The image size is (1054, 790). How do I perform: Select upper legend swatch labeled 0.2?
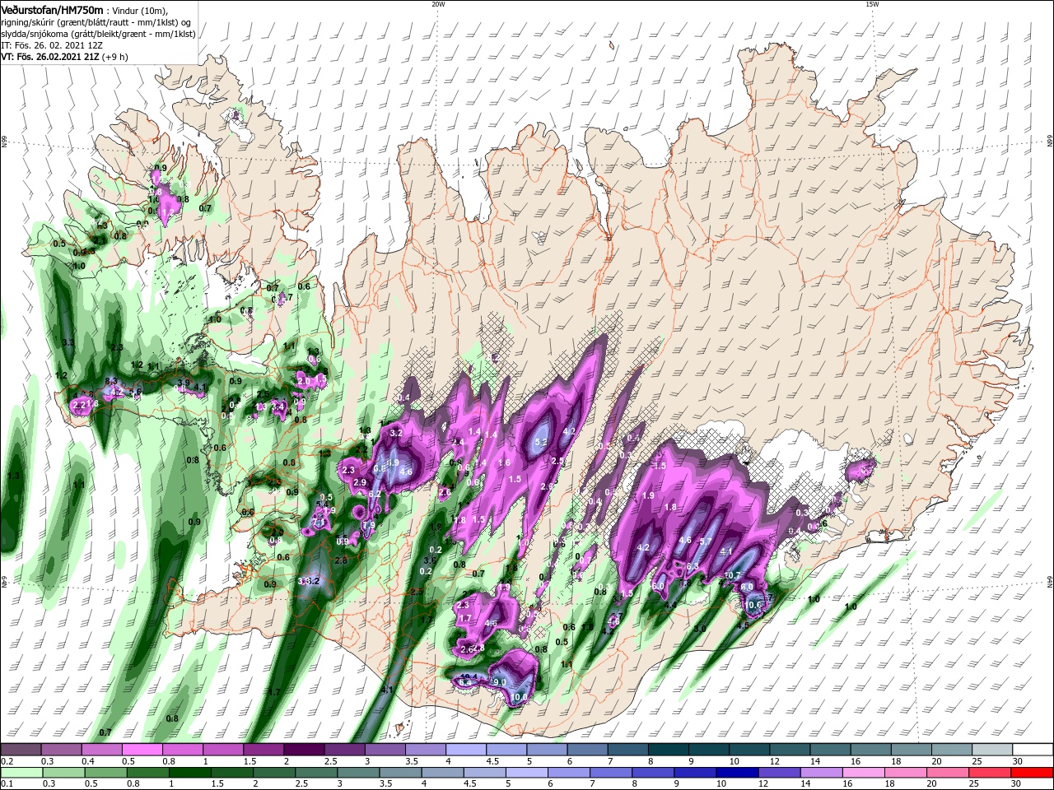pyautogui.click(x=21, y=750)
